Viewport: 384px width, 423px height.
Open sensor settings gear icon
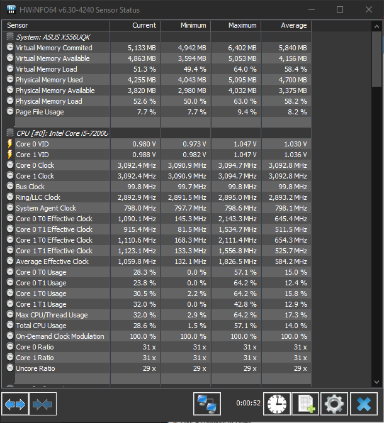coord(334,404)
